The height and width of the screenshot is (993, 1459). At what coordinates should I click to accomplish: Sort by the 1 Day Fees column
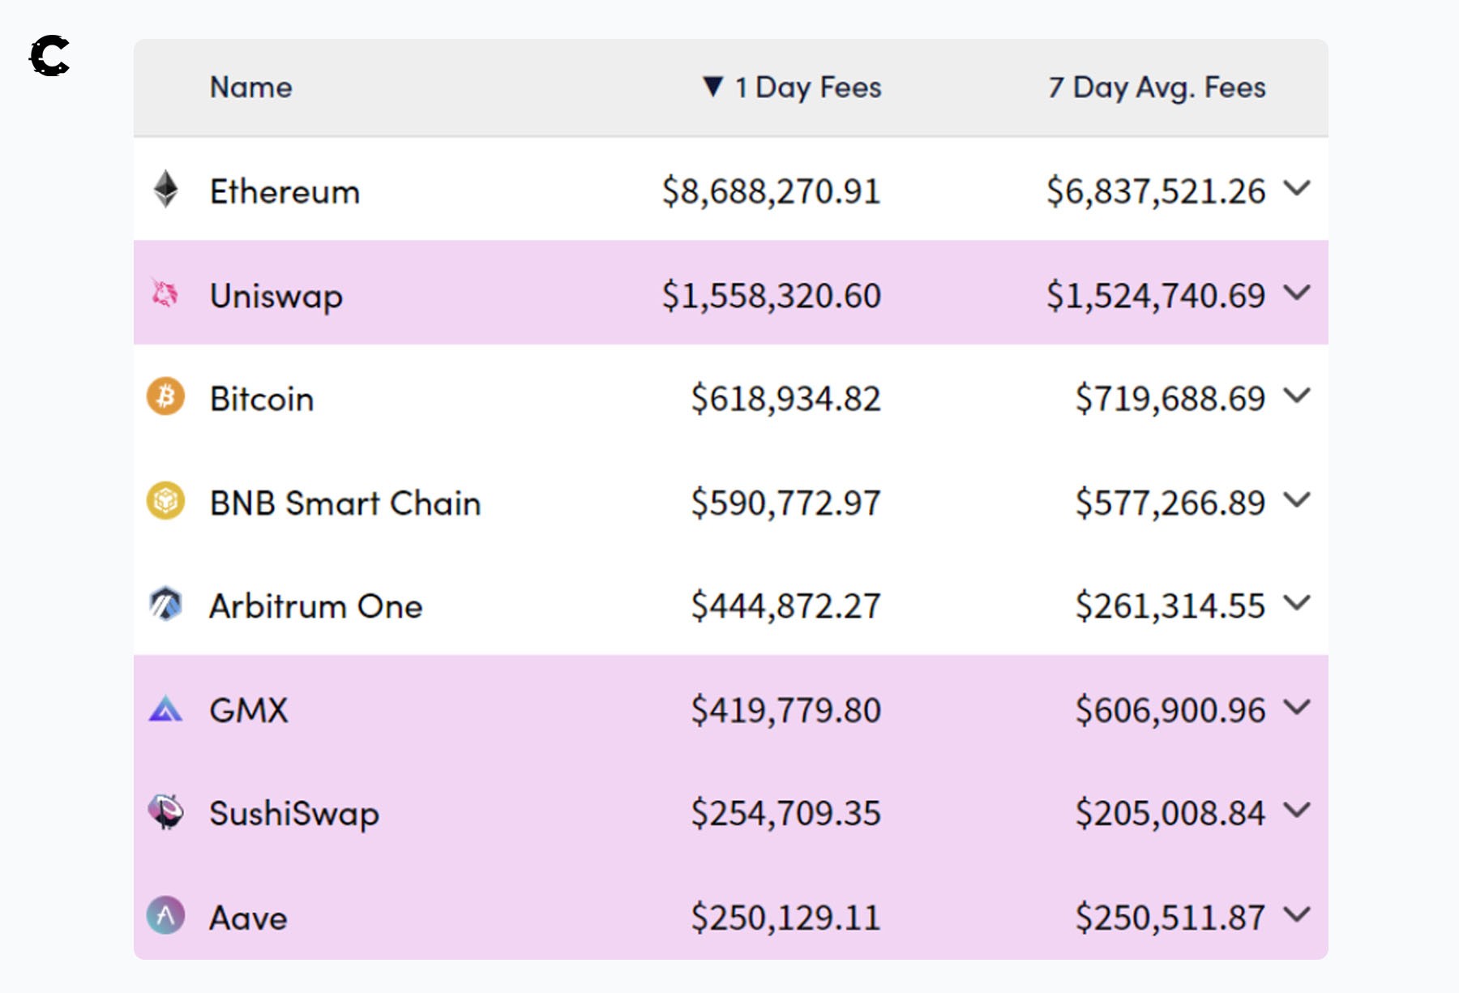pyautogui.click(x=807, y=88)
